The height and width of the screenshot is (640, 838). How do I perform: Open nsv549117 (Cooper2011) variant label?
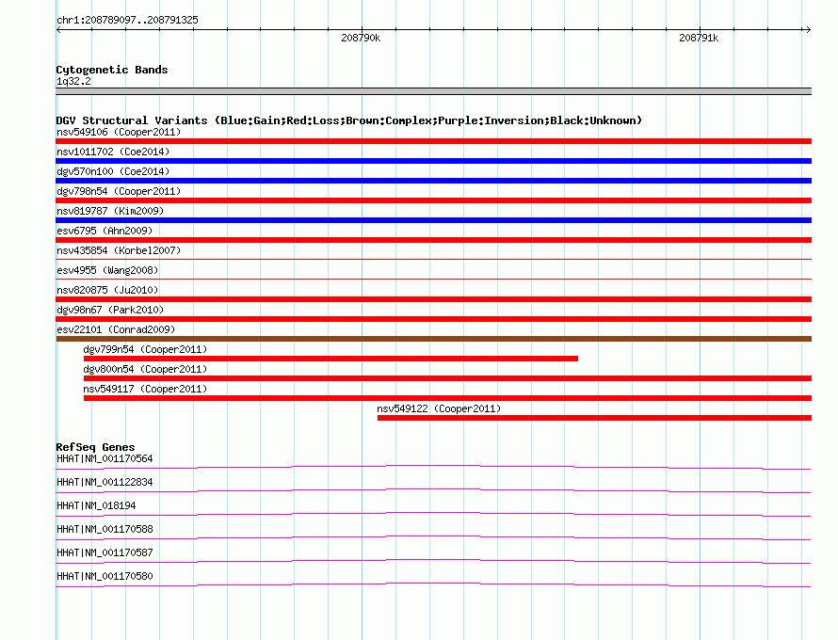click(145, 389)
